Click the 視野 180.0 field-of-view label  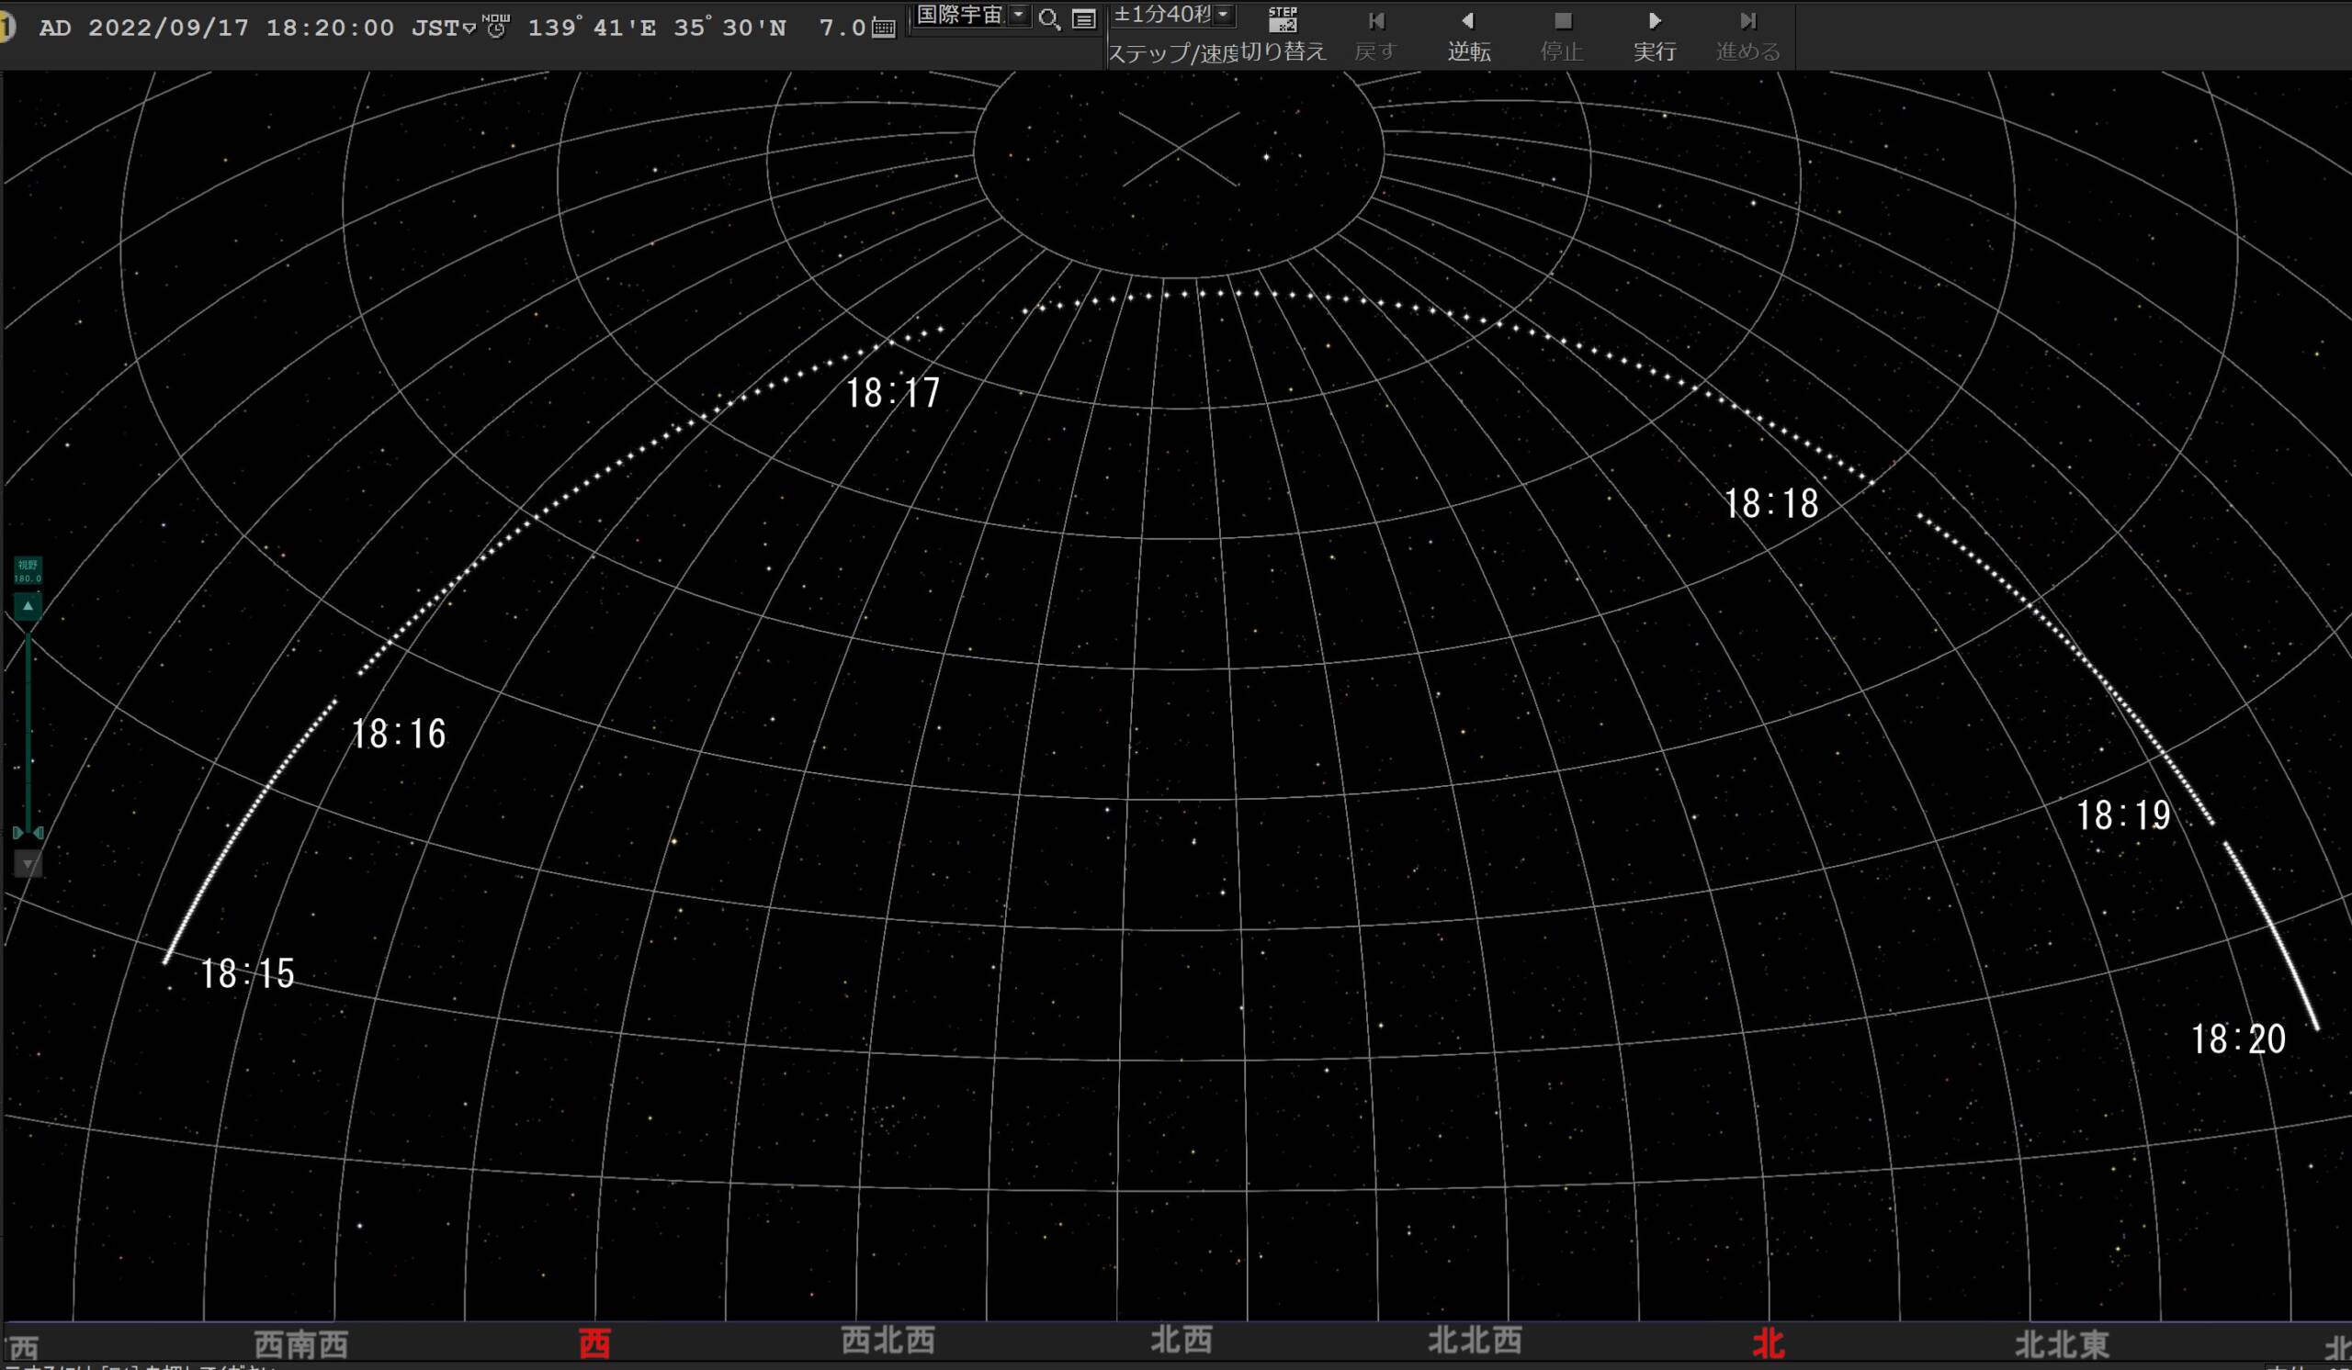(x=28, y=570)
